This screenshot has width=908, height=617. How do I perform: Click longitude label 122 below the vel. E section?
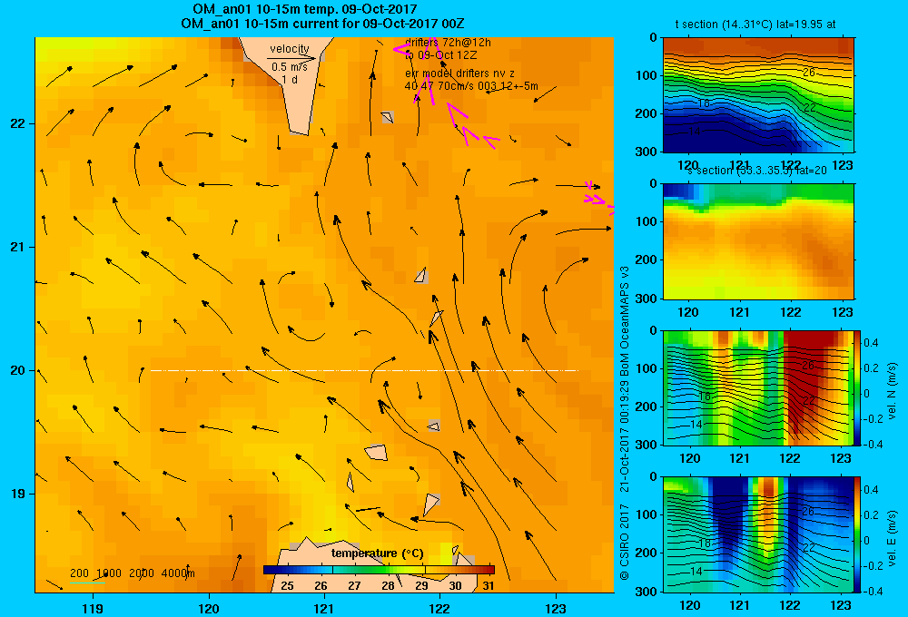[x=790, y=605]
